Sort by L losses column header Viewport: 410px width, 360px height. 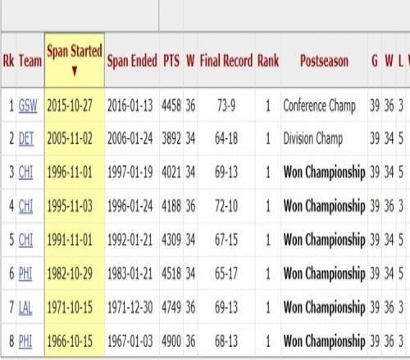point(400,61)
